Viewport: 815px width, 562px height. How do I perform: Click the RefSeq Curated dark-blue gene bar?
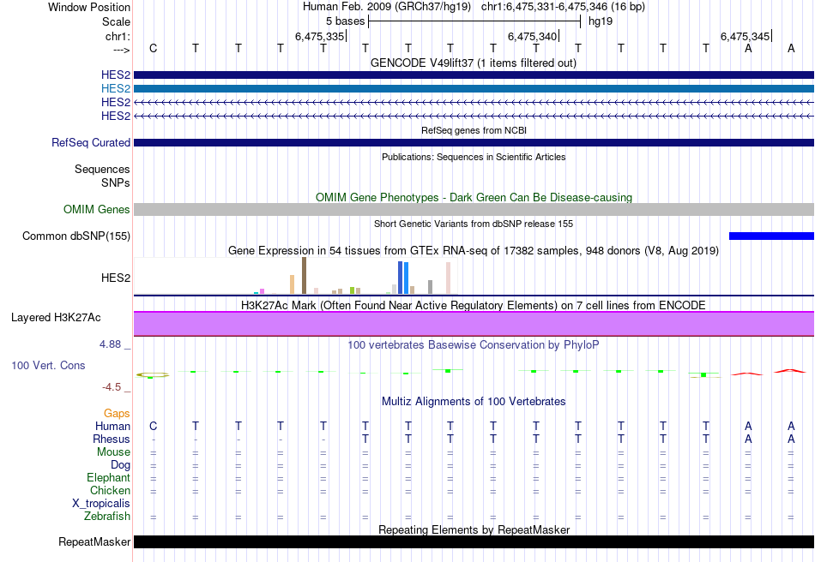(x=474, y=143)
